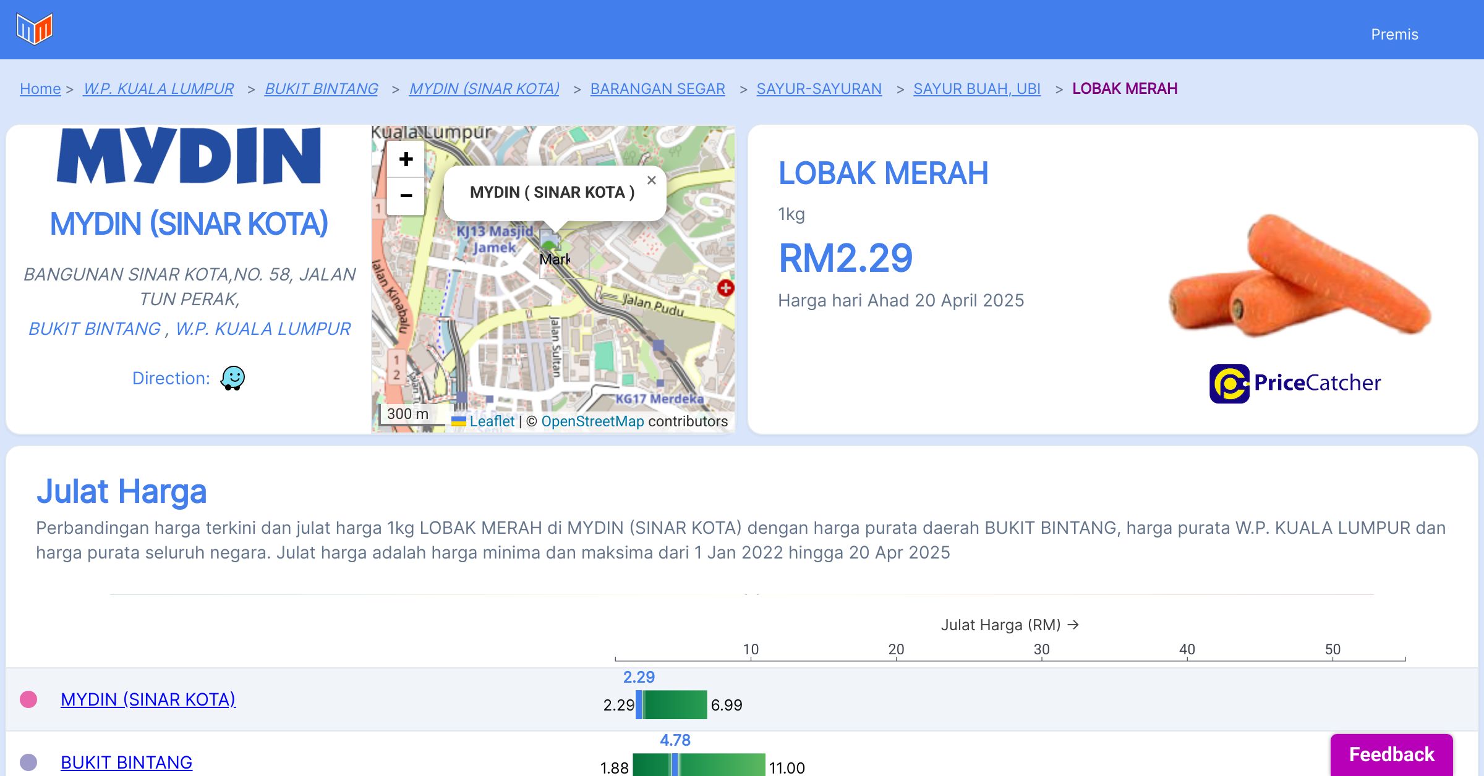Navigate to BARANGAN SEGAR breadcrumb

point(657,88)
